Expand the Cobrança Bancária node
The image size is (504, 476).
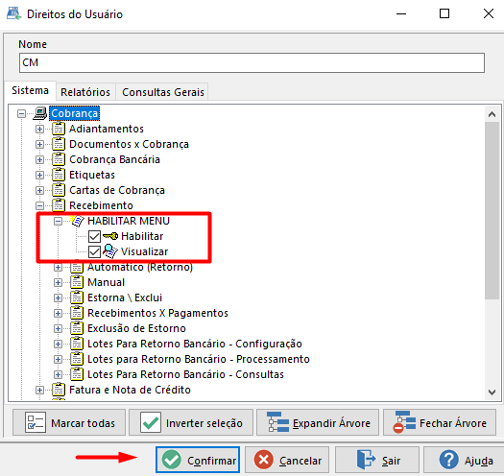pyautogui.click(x=40, y=159)
